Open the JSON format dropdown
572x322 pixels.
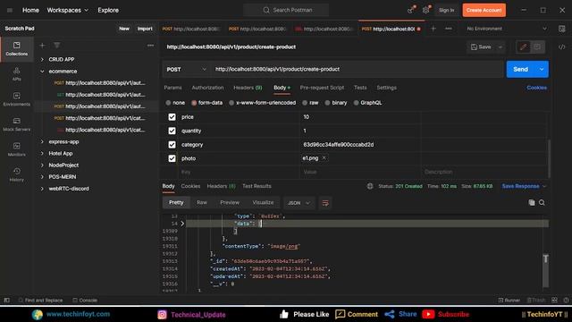(299, 203)
